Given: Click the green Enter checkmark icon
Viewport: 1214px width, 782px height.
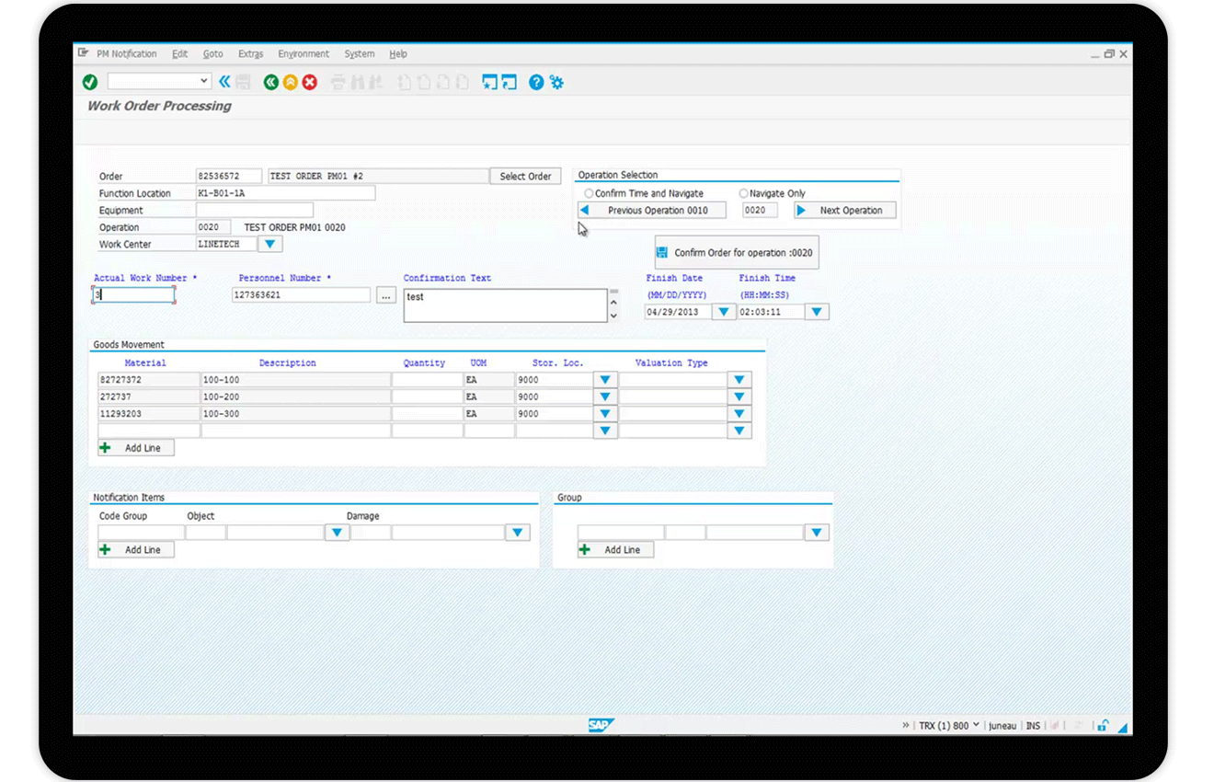Looking at the screenshot, I should point(90,83).
